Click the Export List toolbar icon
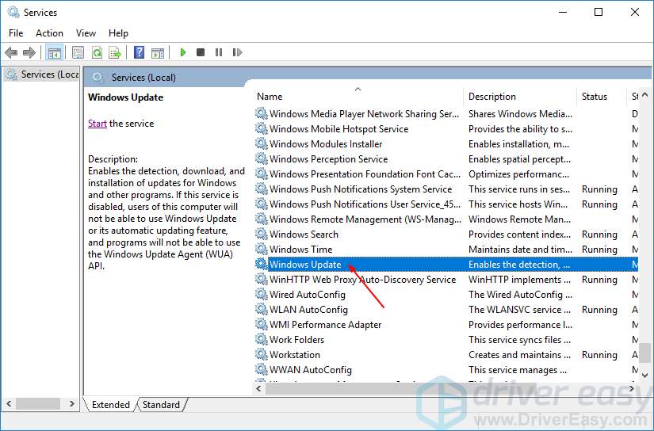Viewport: 654px width, 431px height. point(115,52)
